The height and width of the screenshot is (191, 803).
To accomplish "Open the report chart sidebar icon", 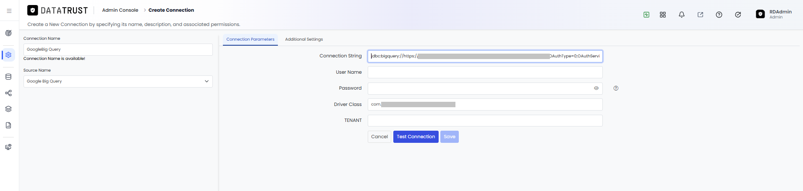I will click(x=8, y=125).
